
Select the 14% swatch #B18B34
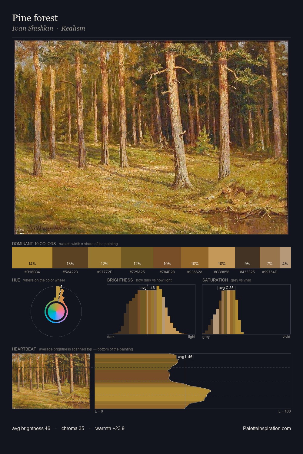click(x=32, y=258)
